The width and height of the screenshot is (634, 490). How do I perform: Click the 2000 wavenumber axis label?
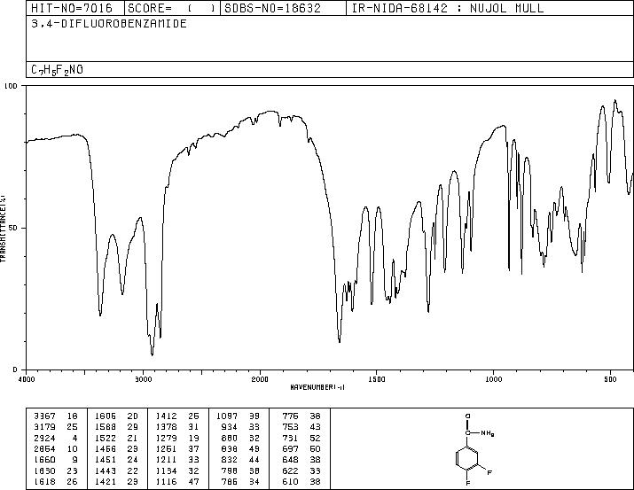260,379
